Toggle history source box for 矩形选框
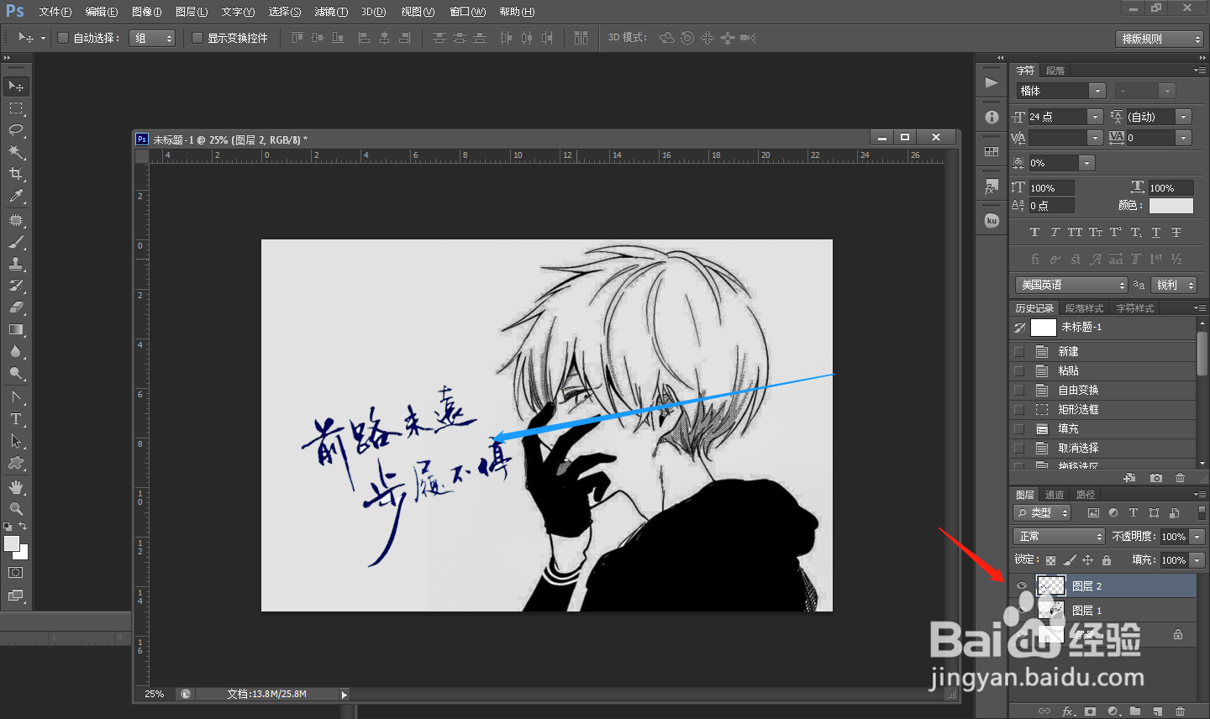The width and height of the screenshot is (1210, 719). coord(1019,410)
